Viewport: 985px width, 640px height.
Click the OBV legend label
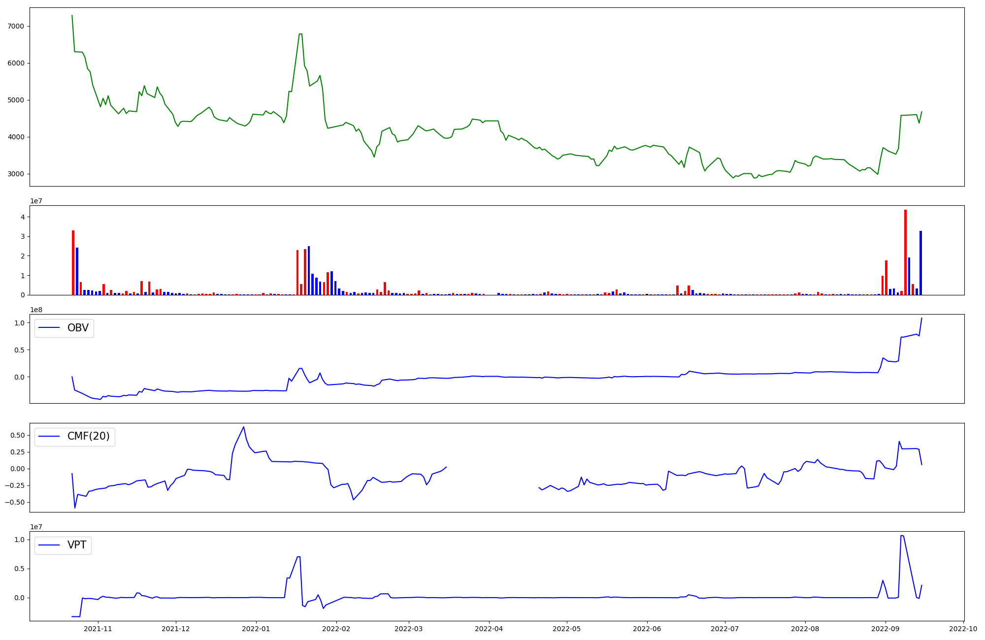click(x=78, y=328)
